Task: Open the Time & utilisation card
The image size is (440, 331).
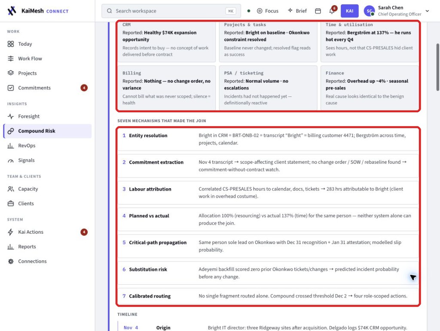Action: pyautogui.click(x=370, y=42)
